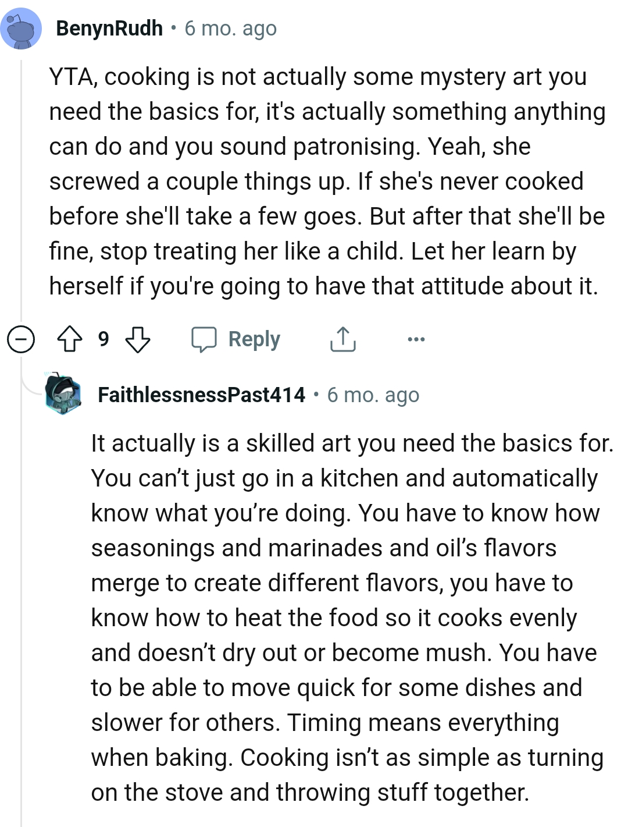
Task: Click the share icon below the comment
Action: coord(343,339)
